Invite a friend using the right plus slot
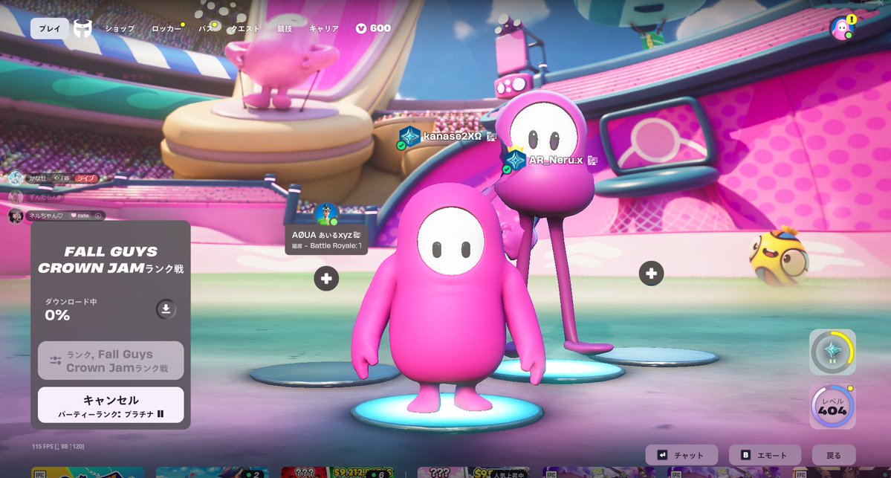891x478 pixels. point(651,274)
